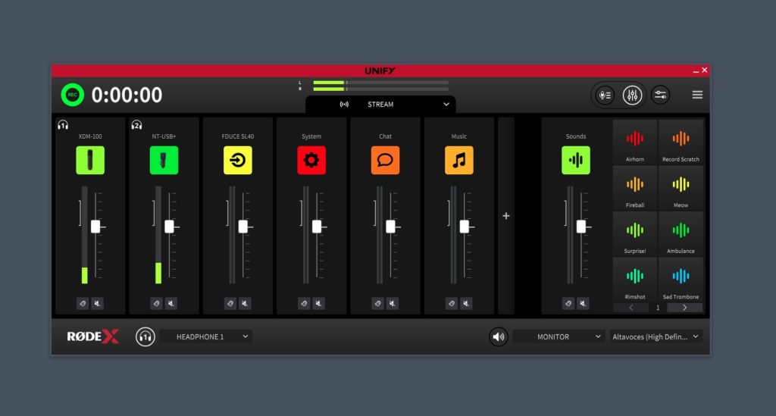This screenshot has height=416, width=776.
Task: Open the Sounds channel icon
Action: point(576,161)
